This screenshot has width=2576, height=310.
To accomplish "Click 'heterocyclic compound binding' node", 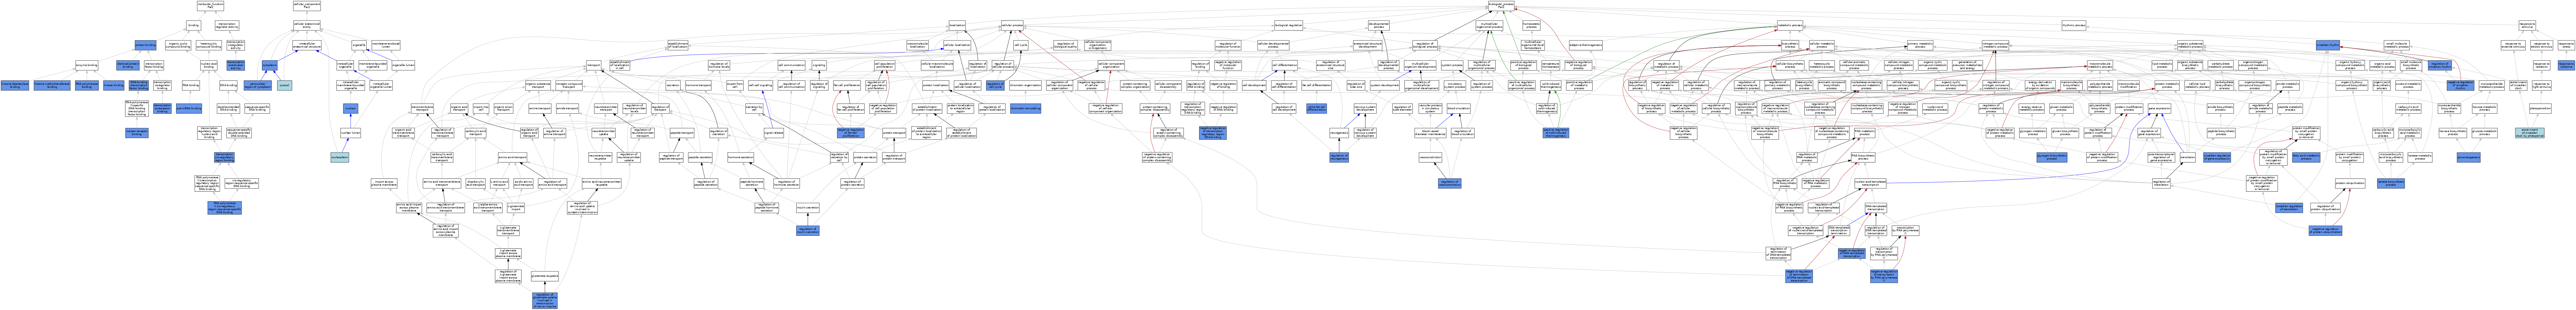I will tap(209, 45).
